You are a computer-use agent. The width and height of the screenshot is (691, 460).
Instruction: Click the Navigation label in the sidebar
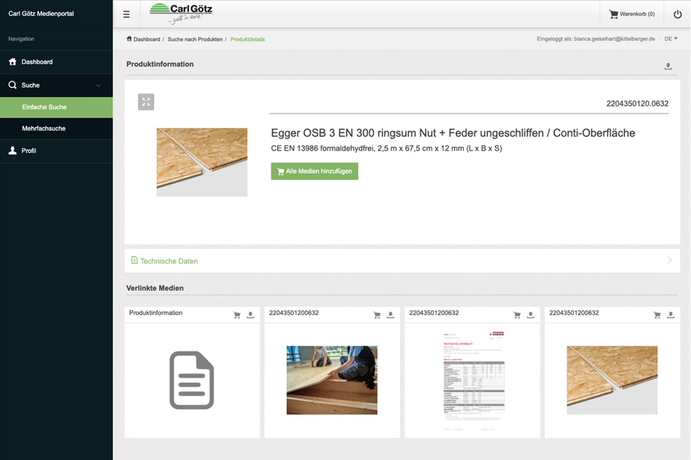[21, 39]
